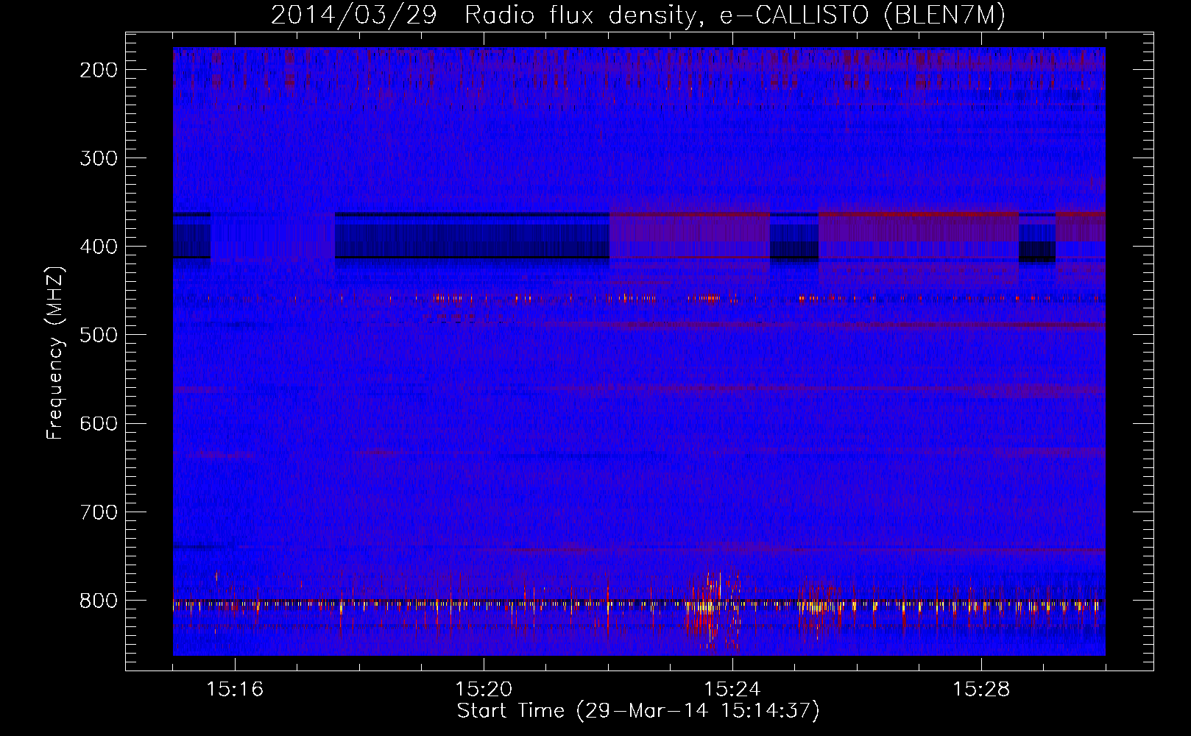Click the plot title mentioning e-CALLISTO (BLEN7M)
Image resolution: width=1191 pixels, height=736 pixels.
pyautogui.click(x=638, y=15)
